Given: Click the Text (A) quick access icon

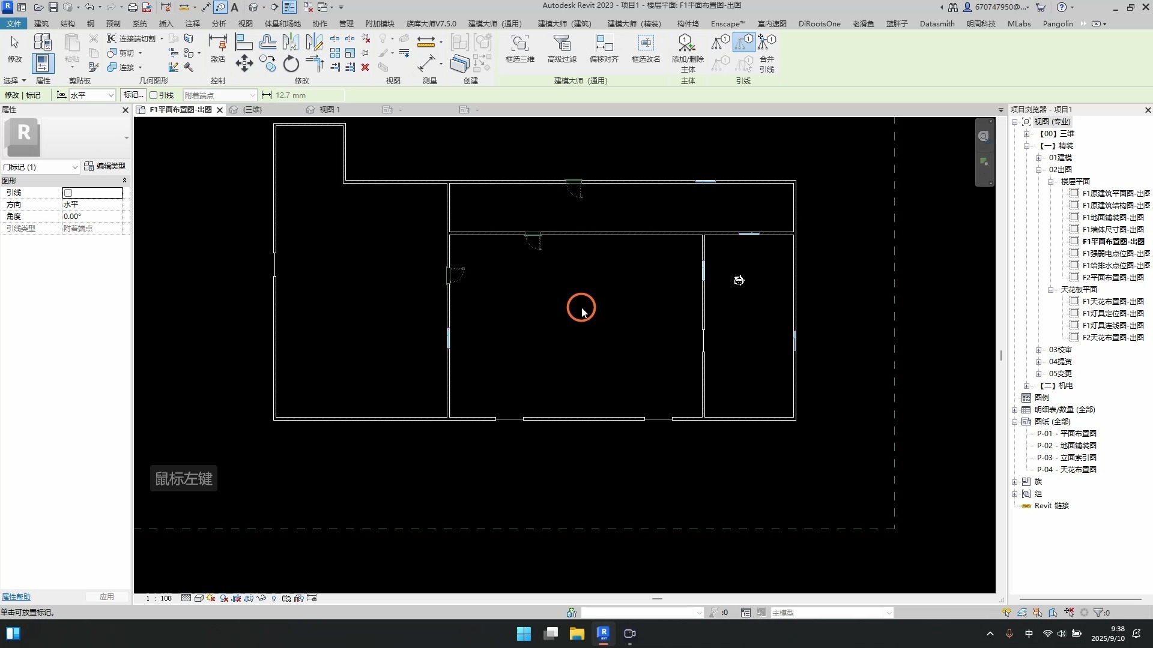Looking at the screenshot, I should (x=235, y=7).
